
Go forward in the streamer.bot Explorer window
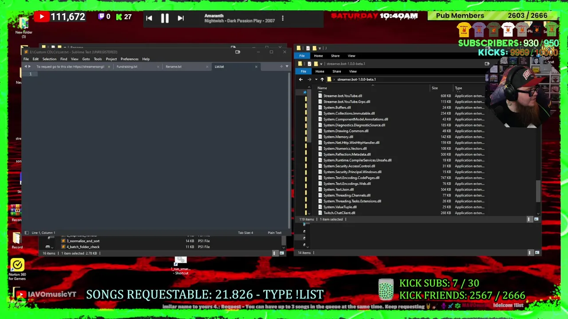point(309,79)
